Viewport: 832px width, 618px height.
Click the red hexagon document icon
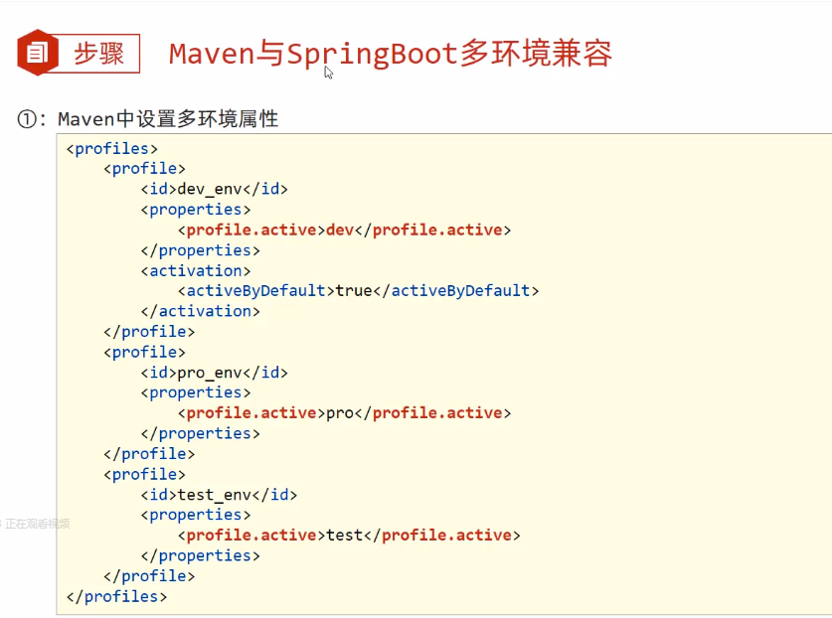coord(37,53)
